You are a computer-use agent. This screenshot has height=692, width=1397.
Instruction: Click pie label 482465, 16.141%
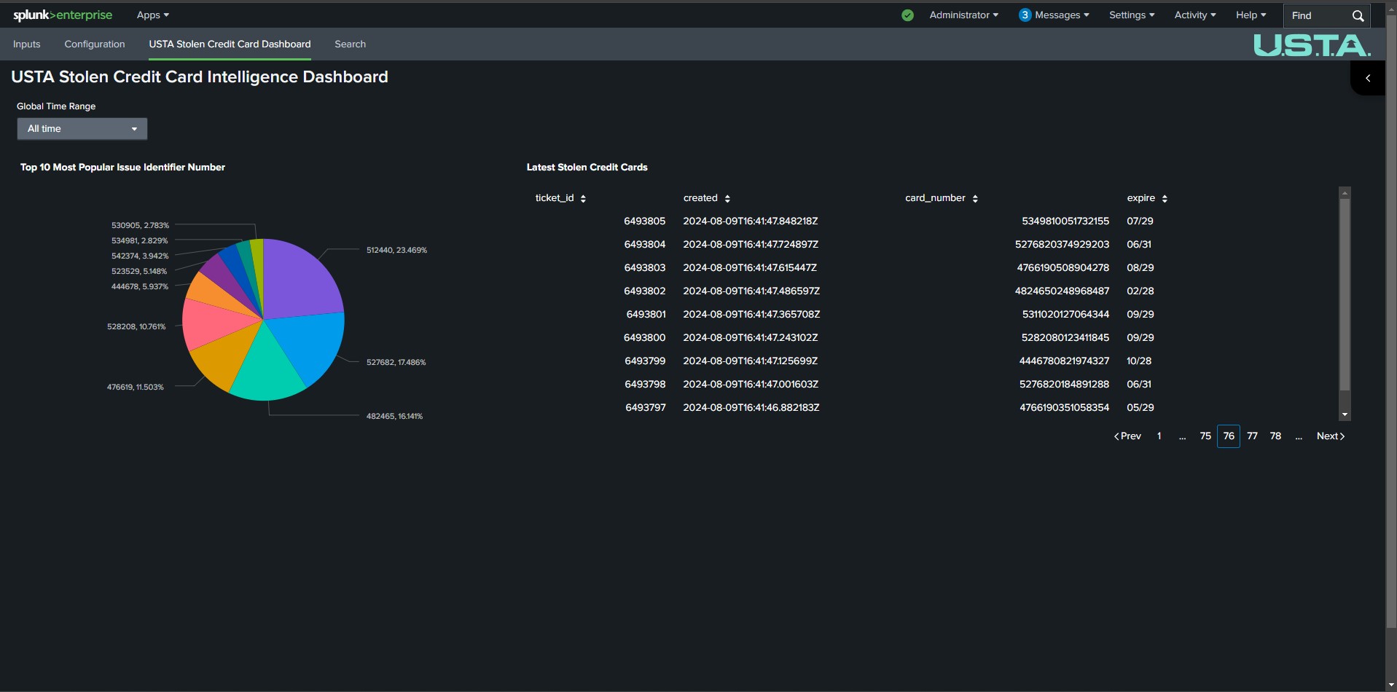click(x=394, y=417)
